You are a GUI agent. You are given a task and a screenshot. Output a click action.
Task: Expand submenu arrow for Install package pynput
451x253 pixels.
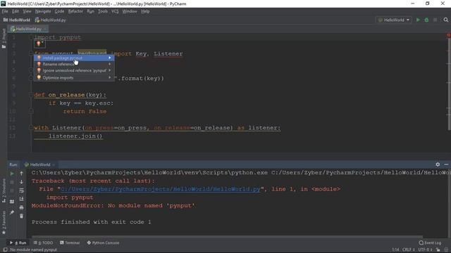(x=110, y=58)
